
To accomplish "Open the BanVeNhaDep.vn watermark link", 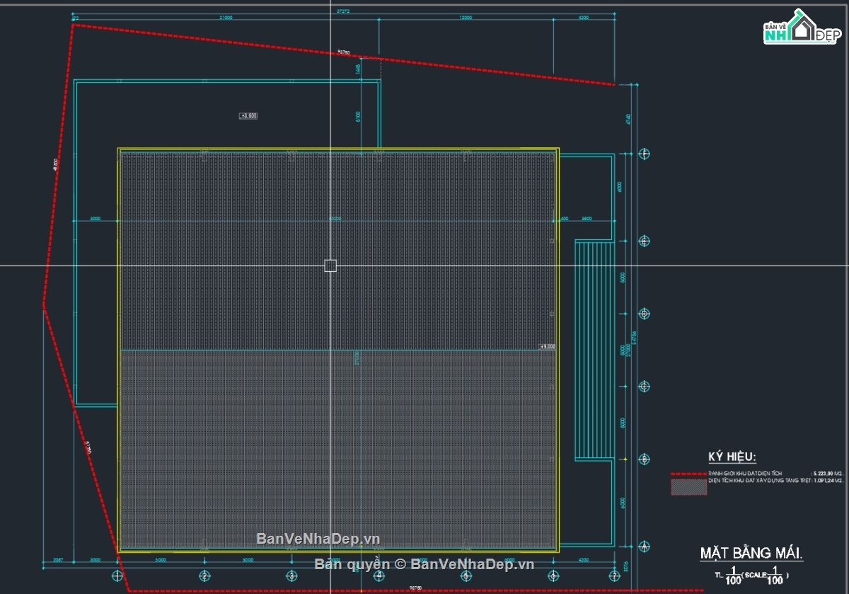I will [x=318, y=539].
